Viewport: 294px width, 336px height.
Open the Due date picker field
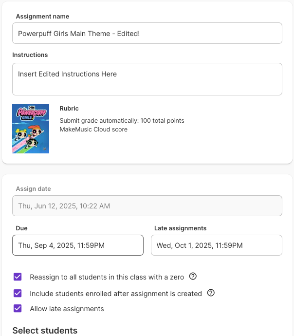pos(78,245)
